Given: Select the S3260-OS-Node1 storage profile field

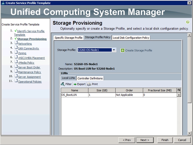Looking at the screenshot, I should coord(95,50).
